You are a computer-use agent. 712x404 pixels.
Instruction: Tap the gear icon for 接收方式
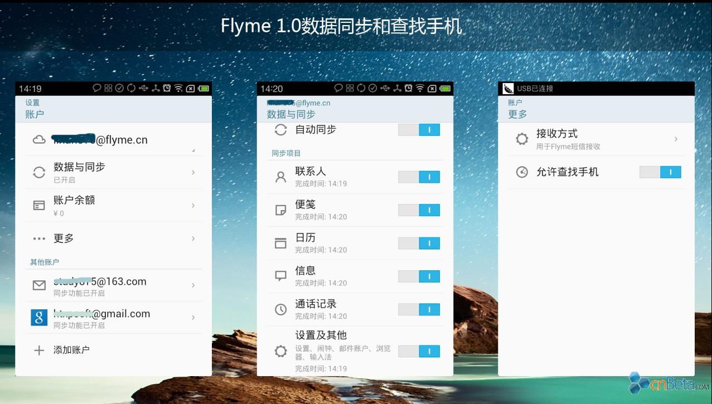coord(522,139)
